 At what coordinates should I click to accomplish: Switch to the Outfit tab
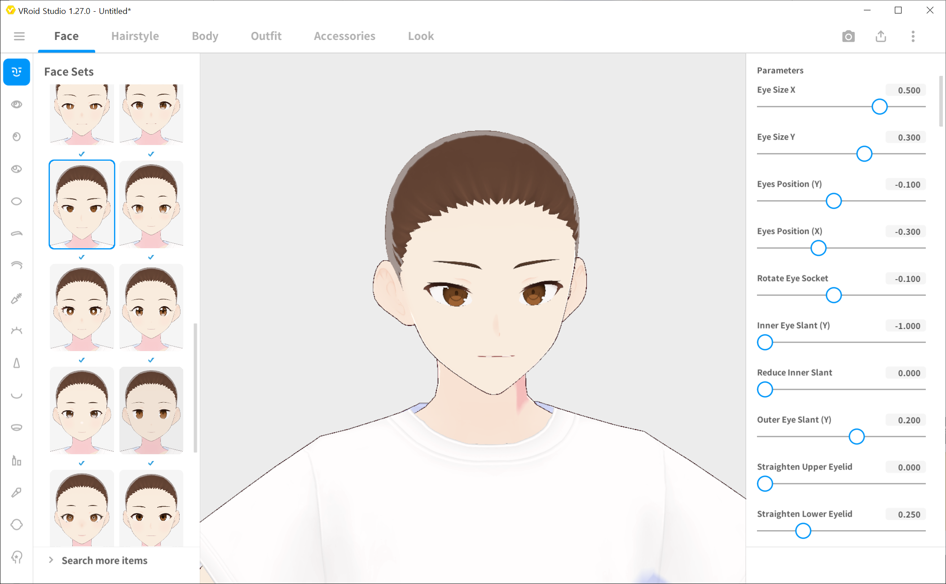tap(266, 36)
